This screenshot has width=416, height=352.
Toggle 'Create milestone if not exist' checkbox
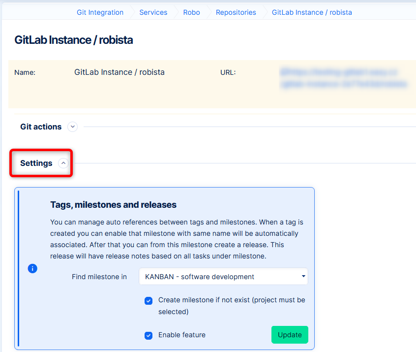[149, 301]
